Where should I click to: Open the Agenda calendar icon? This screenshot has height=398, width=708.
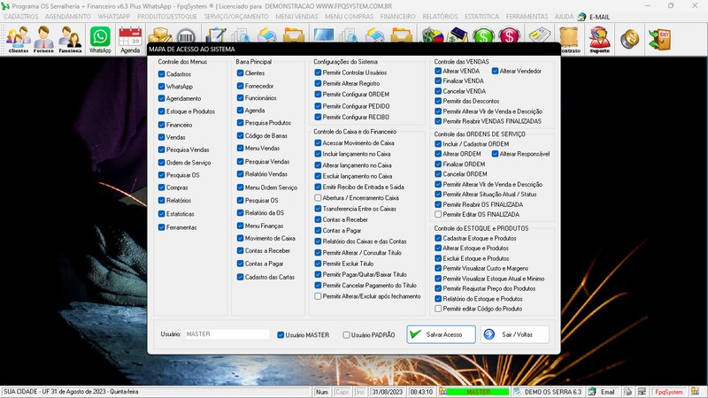click(x=130, y=40)
